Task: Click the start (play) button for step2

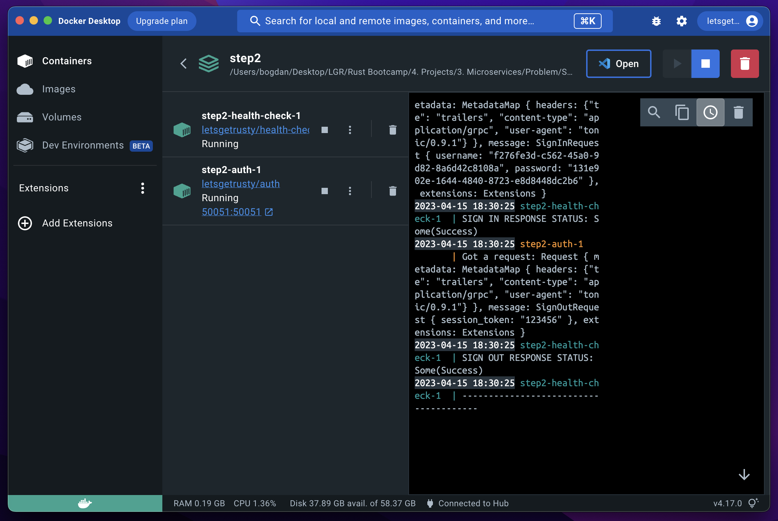Action: tap(677, 64)
